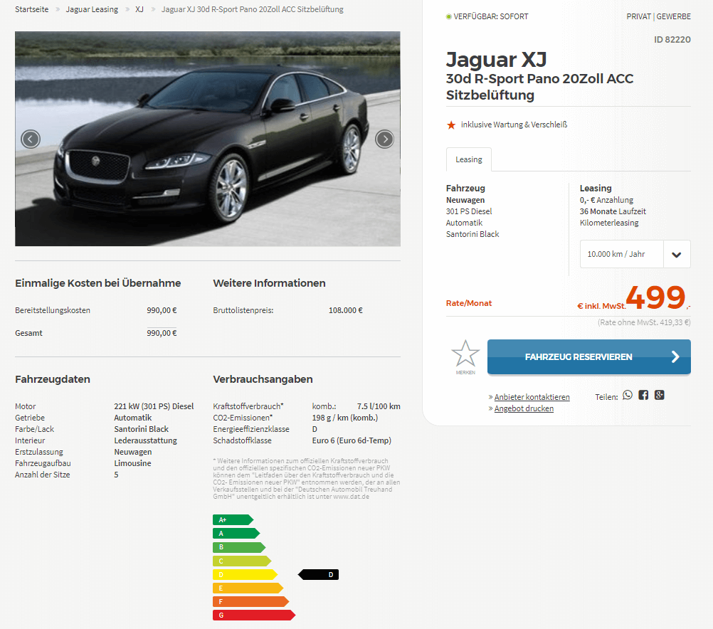Open the Anbieter kontaktieren link

coord(532,397)
